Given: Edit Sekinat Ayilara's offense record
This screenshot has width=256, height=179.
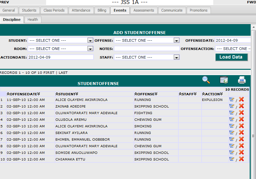Looking at the screenshot, I should pos(232,133).
